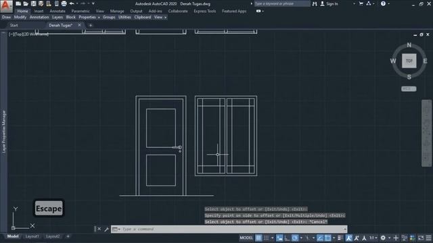
Task: Save the drawing with the floppy icon
Action: 33,3
